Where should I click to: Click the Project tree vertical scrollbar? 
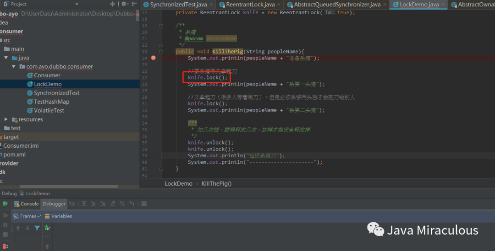(x=137, y=15)
